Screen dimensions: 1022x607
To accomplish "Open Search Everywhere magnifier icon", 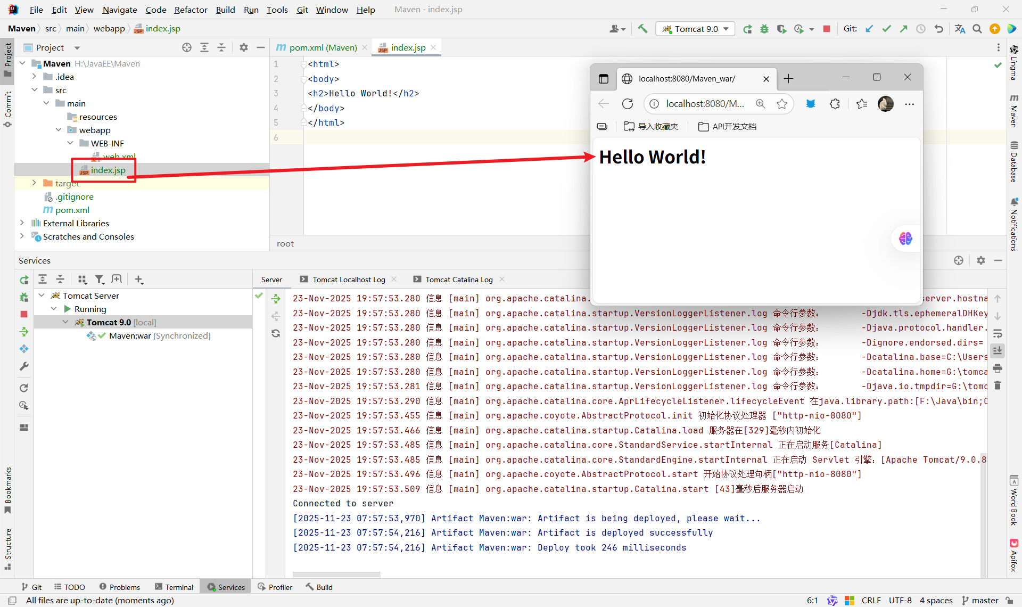I will (x=977, y=29).
